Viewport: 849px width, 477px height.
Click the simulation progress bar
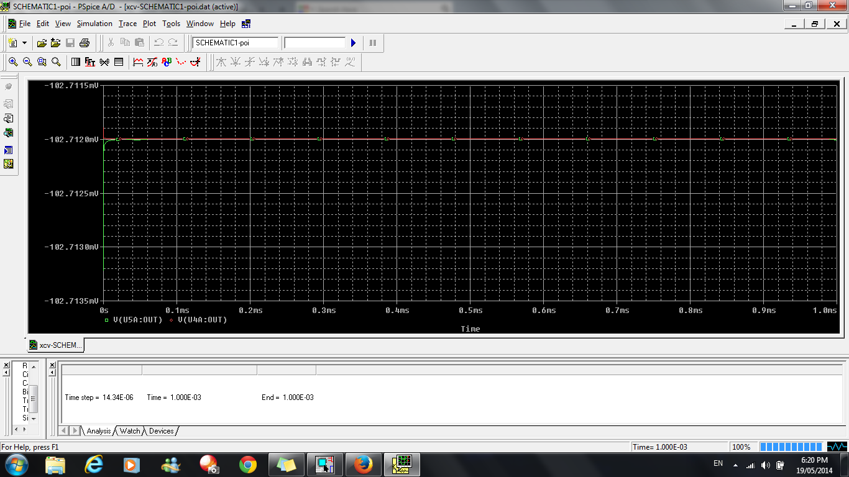tap(791, 447)
